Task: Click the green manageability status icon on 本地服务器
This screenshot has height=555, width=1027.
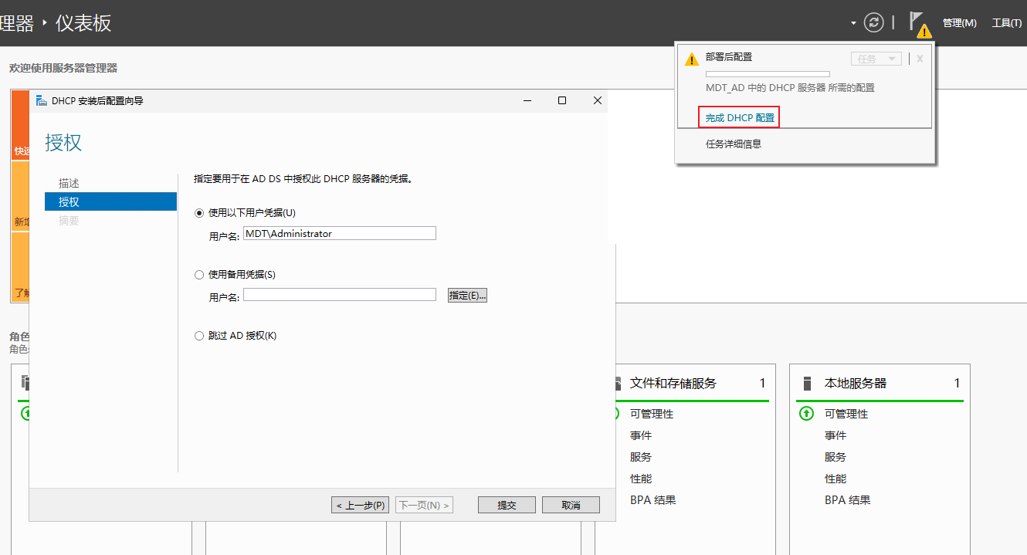Action: click(x=806, y=413)
